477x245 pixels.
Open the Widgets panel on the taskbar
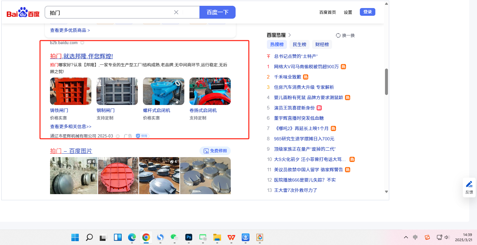(118, 238)
